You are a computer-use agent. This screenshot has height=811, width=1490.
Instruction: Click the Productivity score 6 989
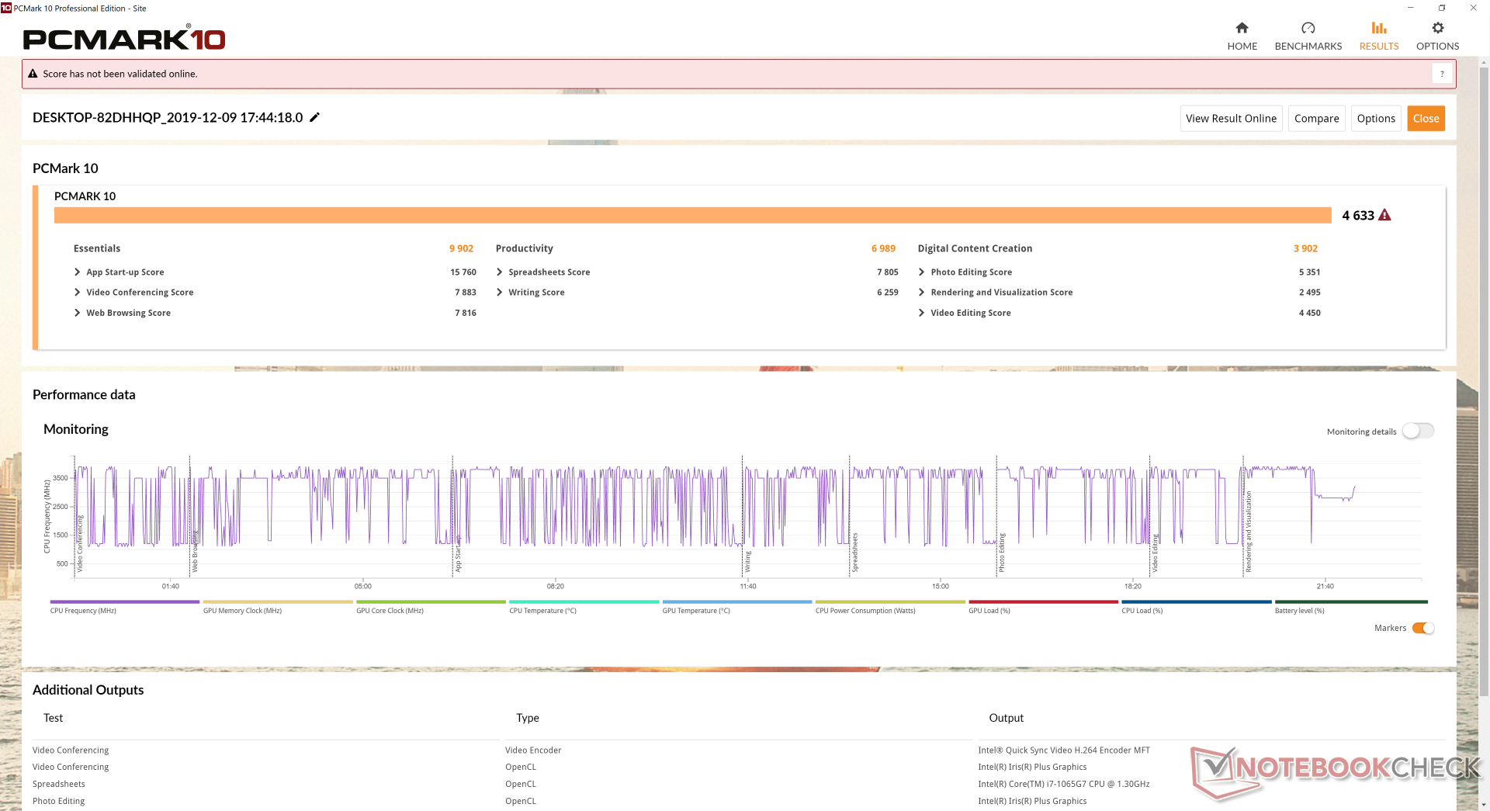click(883, 248)
